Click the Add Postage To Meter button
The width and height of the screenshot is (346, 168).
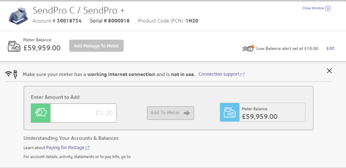(96, 46)
